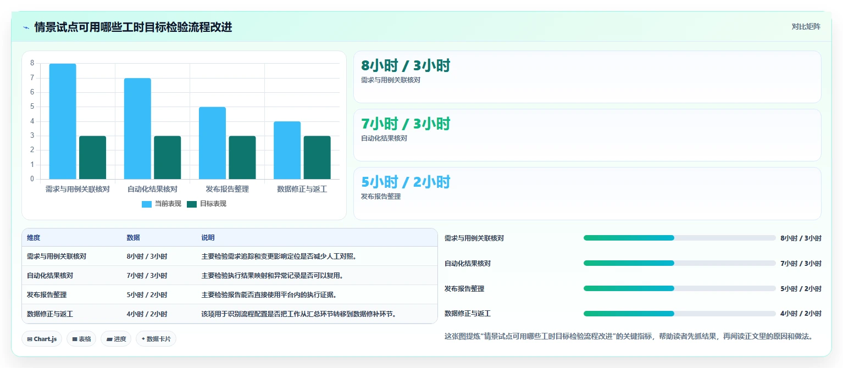Viewport: 843px width, 368px height.
Task: Click the 数据卡片 tag chip
Action: click(156, 339)
